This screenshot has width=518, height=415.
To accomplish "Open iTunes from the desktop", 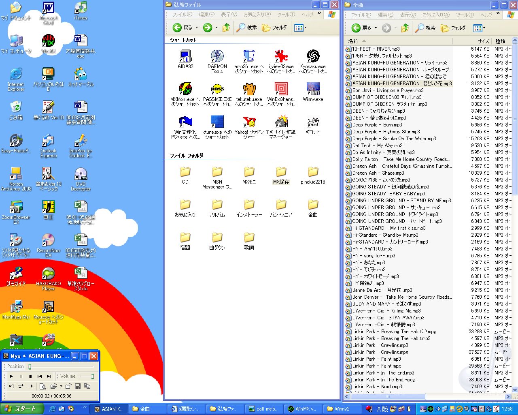I will 81,9.
